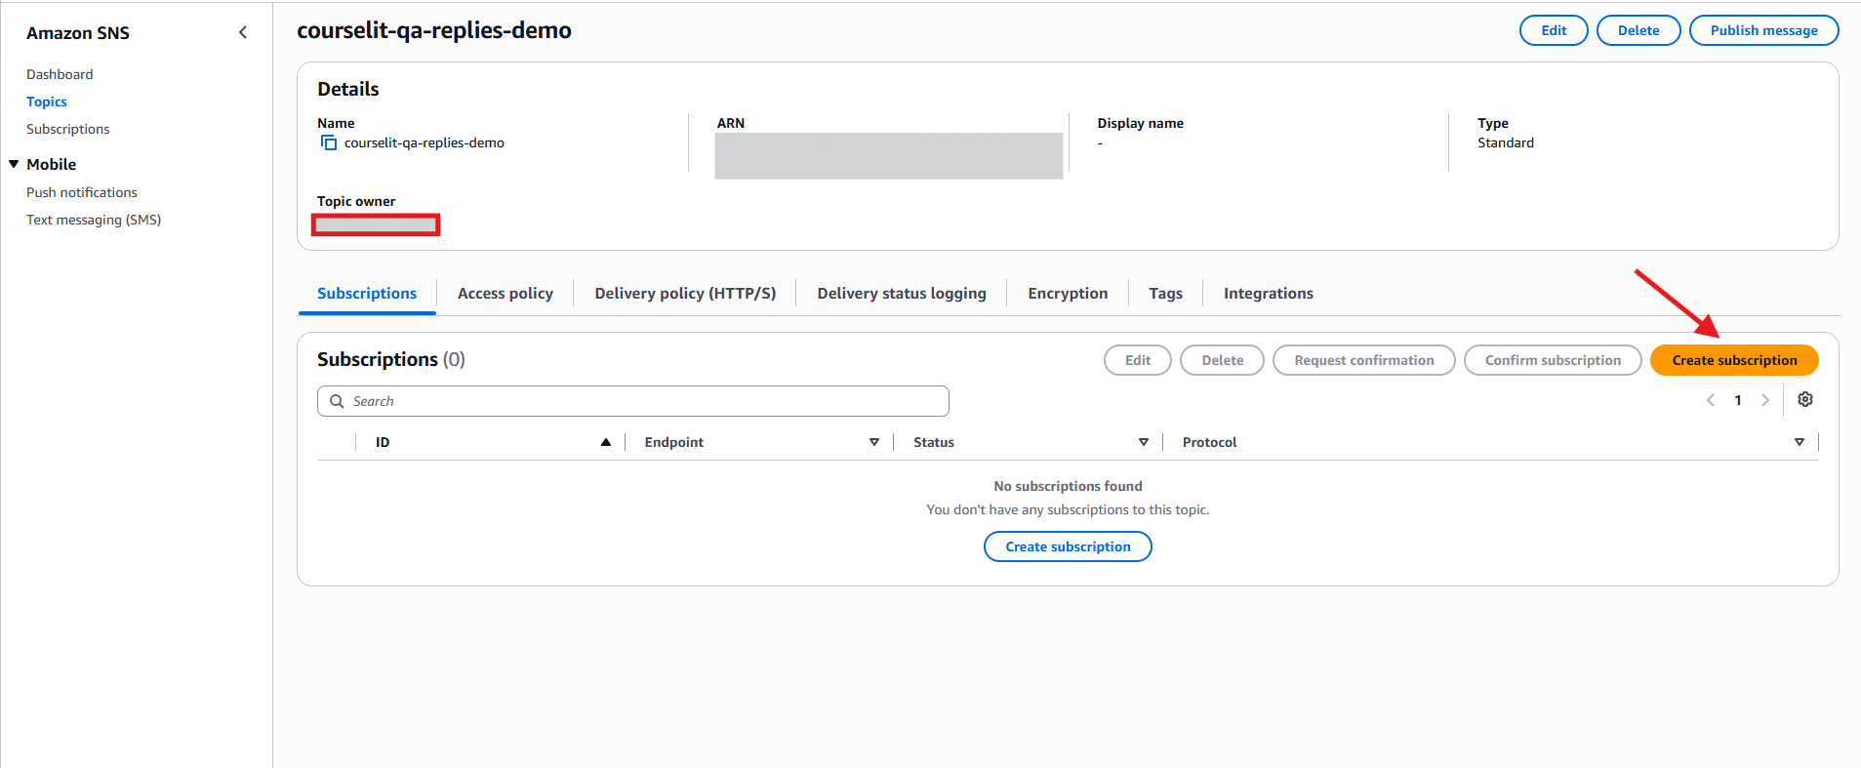Switch to the Access policy tab
Screen dimensions: 1861x768
pyautogui.click(x=506, y=294)
